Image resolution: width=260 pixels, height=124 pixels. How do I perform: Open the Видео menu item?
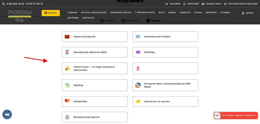[172, 13]
